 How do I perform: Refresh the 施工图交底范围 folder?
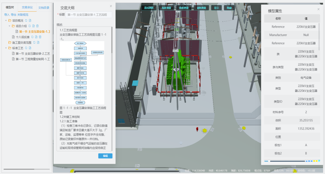(x=34, y=43)
